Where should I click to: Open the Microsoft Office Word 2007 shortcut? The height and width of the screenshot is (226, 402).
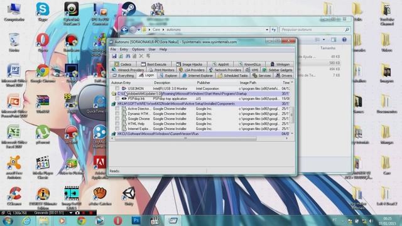pyautogui.click(x=14, y=75)
